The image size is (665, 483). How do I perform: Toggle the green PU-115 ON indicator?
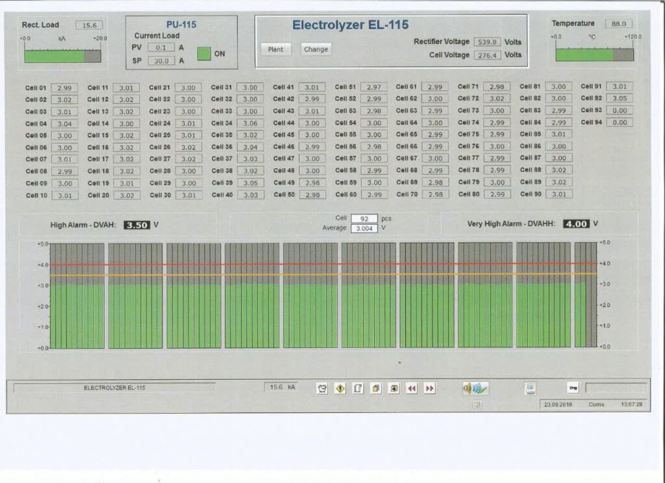coord(204,54)
